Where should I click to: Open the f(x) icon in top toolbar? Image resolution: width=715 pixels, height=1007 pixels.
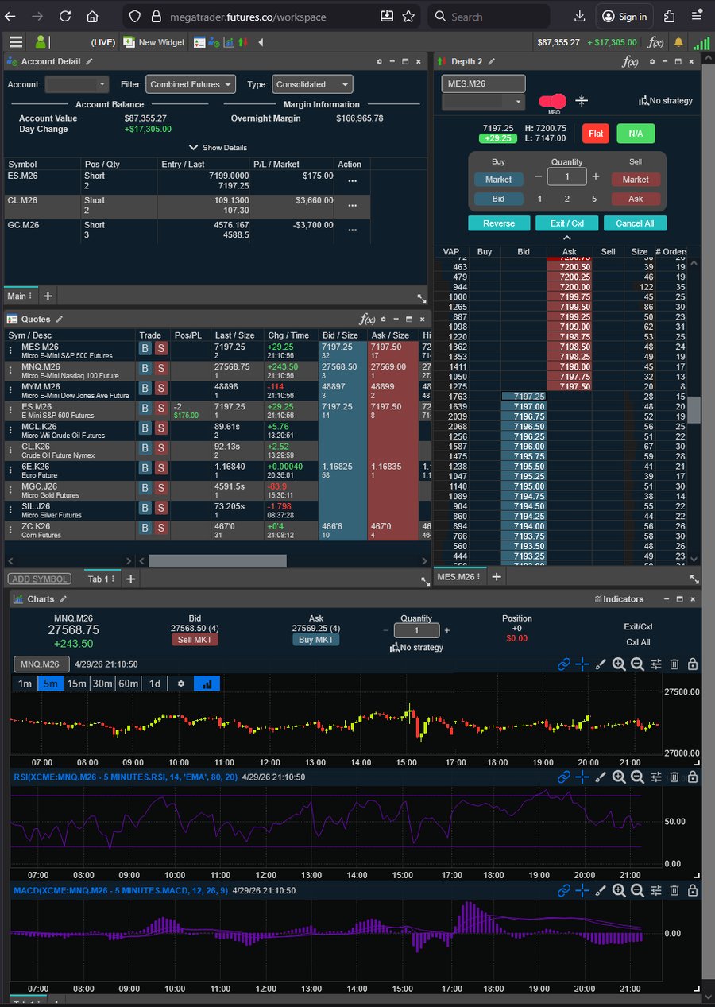coord(655,42)
